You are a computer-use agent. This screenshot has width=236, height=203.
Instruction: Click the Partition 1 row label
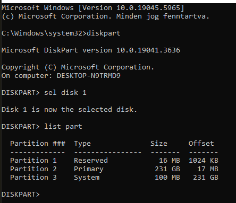pyautogui.click(x=33, y=161)
